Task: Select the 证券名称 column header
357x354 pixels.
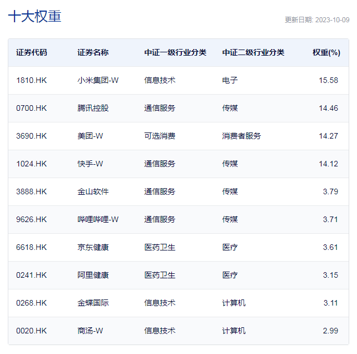Action: tap(93, 52)
